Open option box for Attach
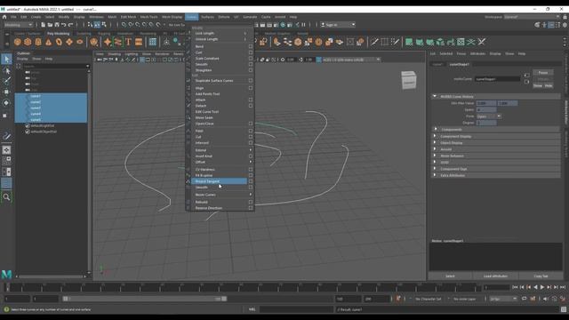This screenshot has width=569, height=320. [251, 100]
